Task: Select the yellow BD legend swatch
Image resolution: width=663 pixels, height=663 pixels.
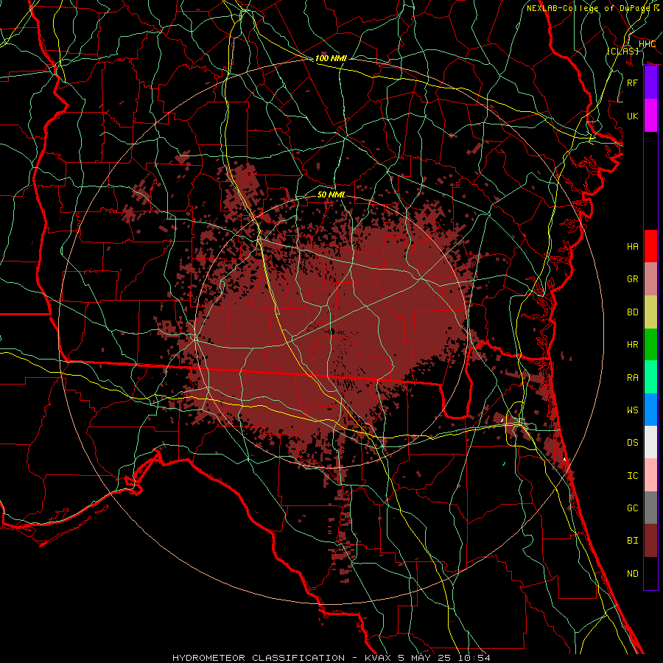Action: pyautogui.click(x=650, y=312)
